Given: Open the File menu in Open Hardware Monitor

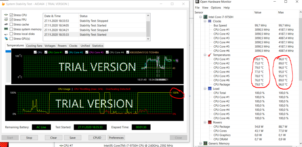Looking at the screenshot, I should [x=197, y=8].
